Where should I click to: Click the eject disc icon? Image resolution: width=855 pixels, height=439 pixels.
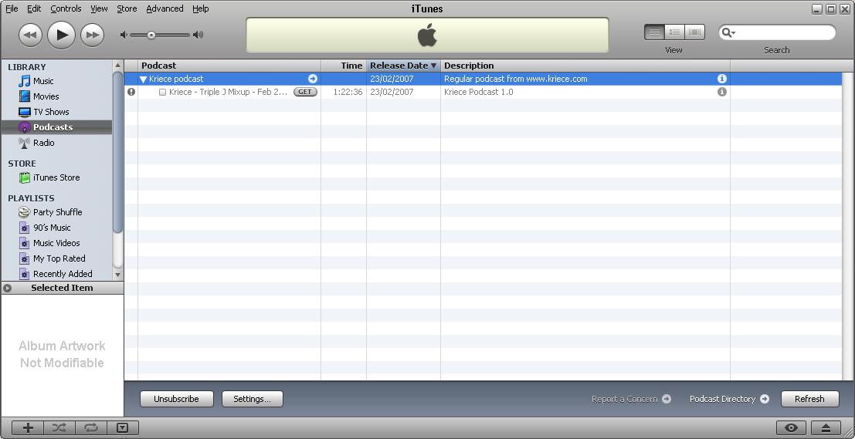[x=826, y=428]
